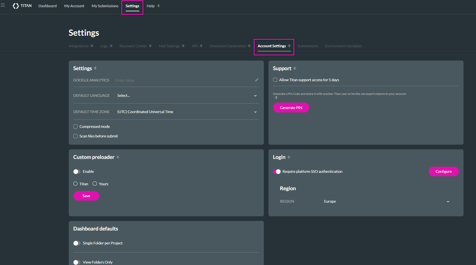The height and width of the screenshot is (265, 476).
Task: Switch to API tab
Action: (x=194, y=46)
